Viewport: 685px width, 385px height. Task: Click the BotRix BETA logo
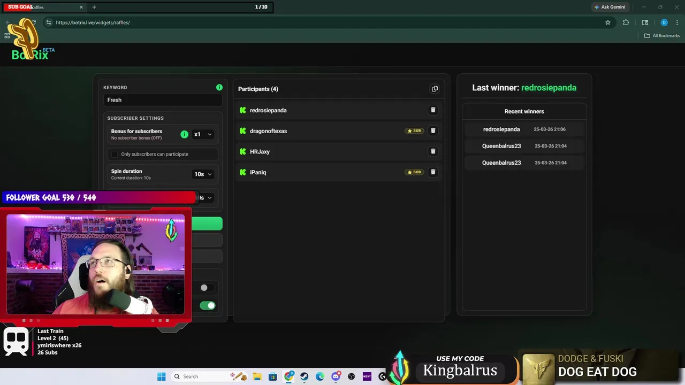coord(32,53)
